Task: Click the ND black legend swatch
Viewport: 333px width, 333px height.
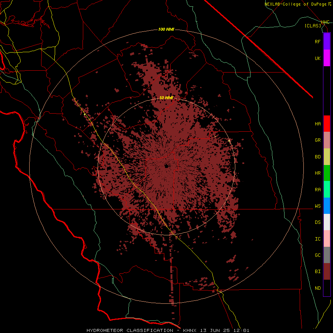Action: click(x=327, y=288)
